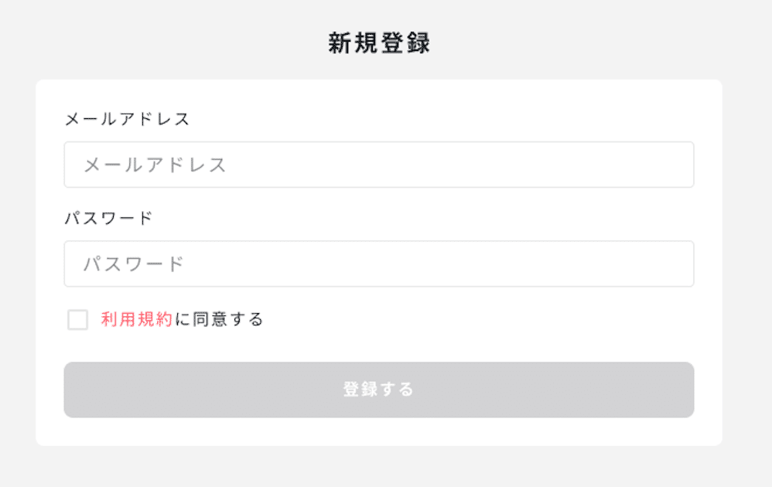Click the red 利用規約 hyperlink
The height and width of the screenshot is (487, 772).
(133, 318)
